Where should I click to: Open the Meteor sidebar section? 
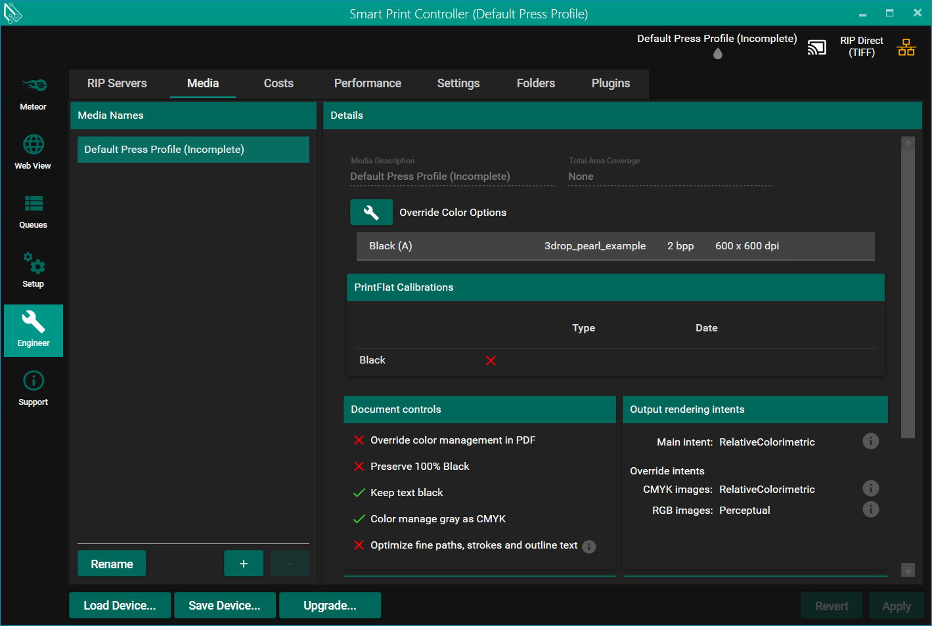(x=33, y=93)
